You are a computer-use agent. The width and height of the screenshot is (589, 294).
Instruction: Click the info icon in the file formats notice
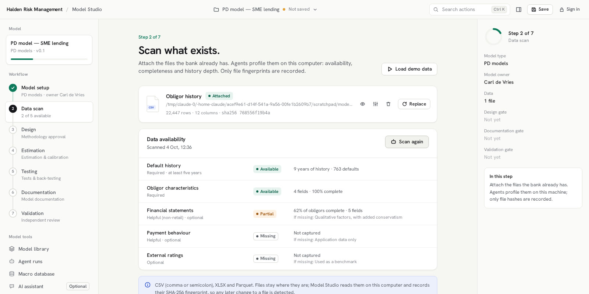click(148, 285)
